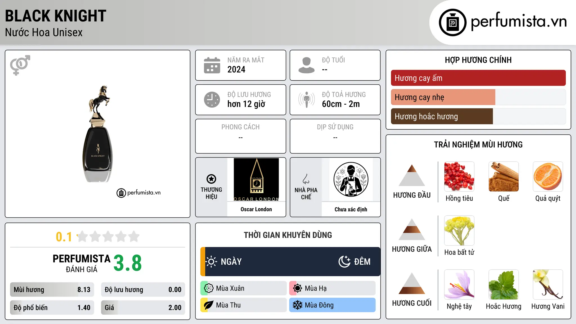Open the Oscar London brand name link
This screenshot has height=324, width=576.
pyautogui.click(x=256, y=209)
